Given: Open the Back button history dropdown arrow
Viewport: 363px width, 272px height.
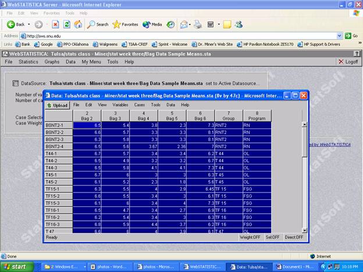Looking at the screenshot, I should (29, 24).
